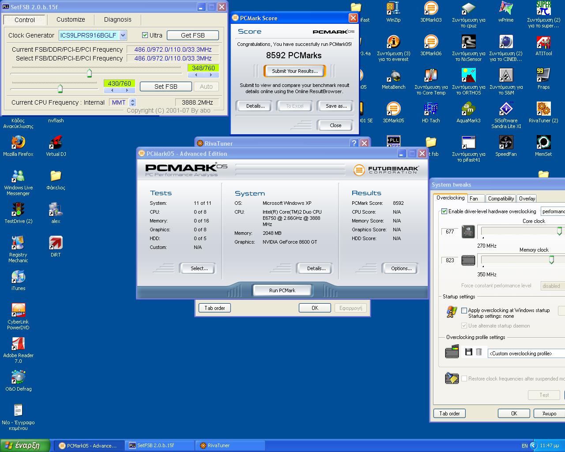Open the Fraps desktop icon
Screen dimensions: 565x452
543,79
